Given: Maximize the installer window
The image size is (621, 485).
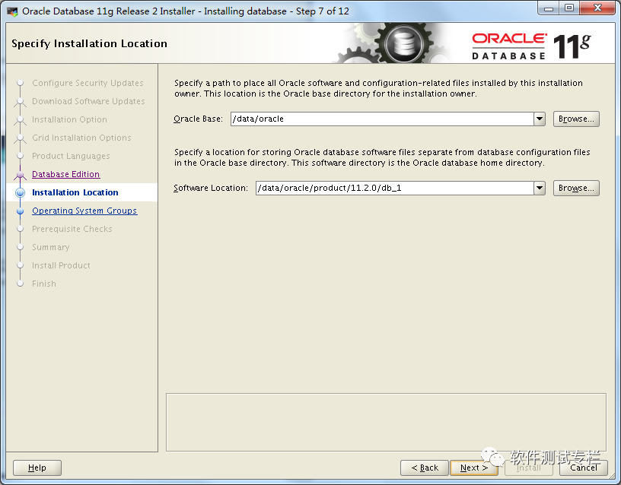Looking at the screenshot, I should [569, 8].
